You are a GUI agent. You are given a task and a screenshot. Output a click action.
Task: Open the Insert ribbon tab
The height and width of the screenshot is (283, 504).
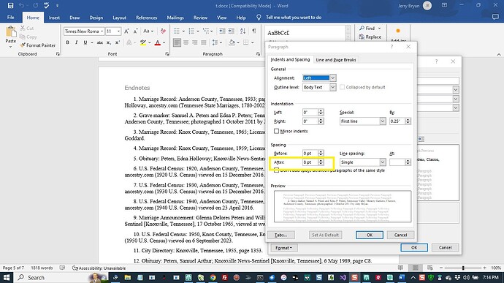click(x=54, y=18)
